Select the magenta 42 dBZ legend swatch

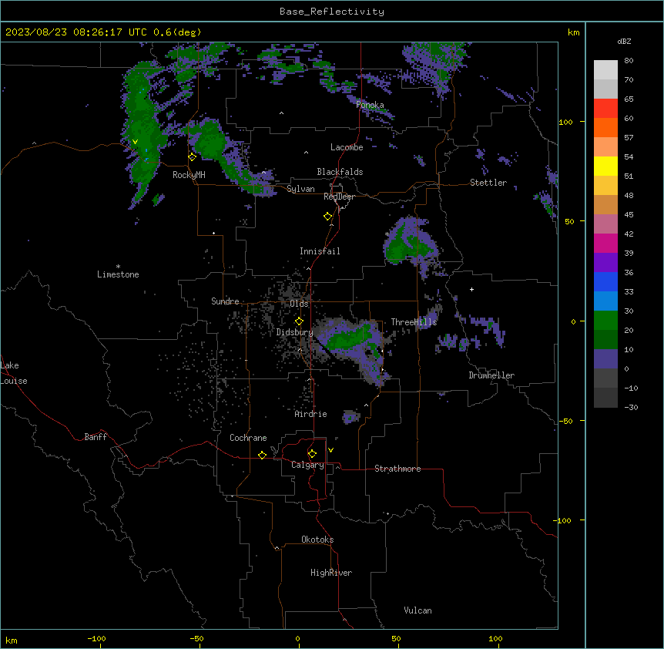pos(605,243)
